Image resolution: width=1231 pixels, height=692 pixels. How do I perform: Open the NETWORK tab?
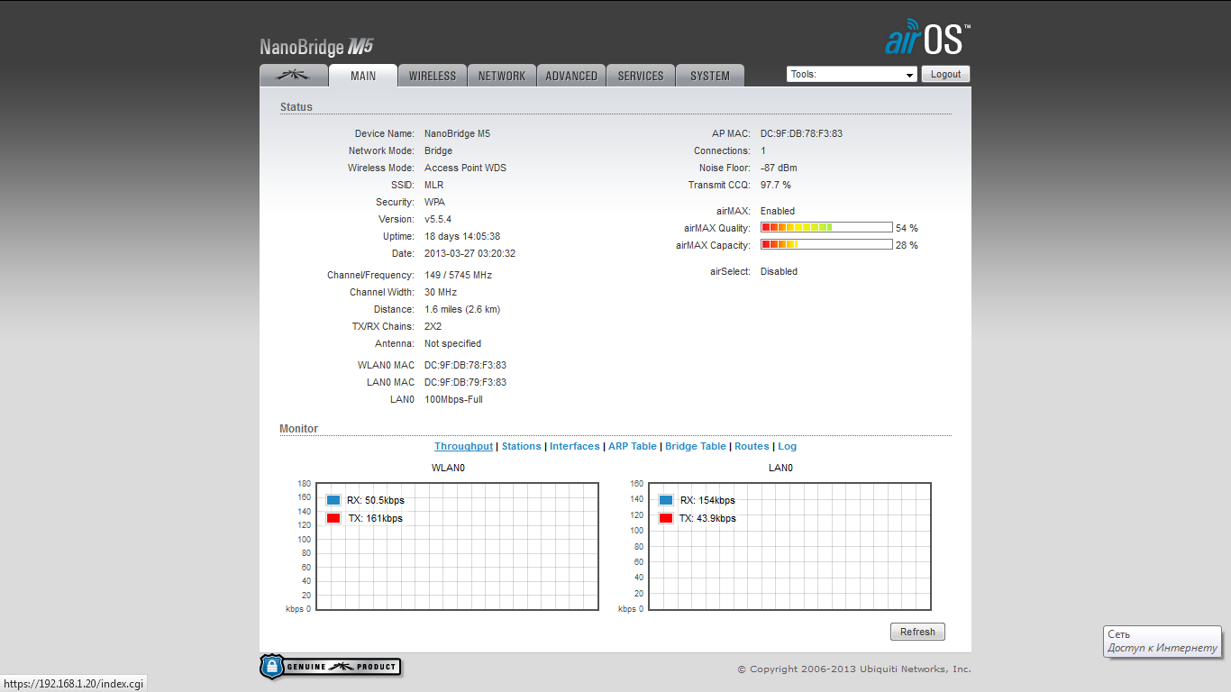click(502, 76)
